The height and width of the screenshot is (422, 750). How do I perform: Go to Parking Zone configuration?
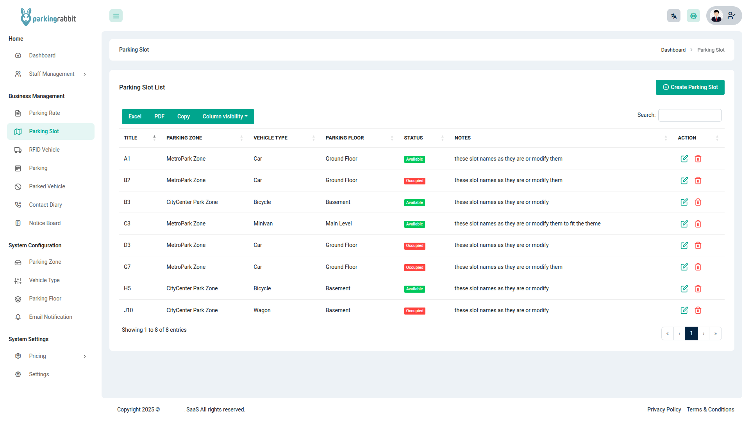click(45, 262)
